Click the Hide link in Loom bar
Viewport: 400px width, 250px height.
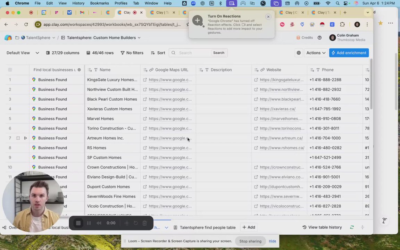coord(272,241)
